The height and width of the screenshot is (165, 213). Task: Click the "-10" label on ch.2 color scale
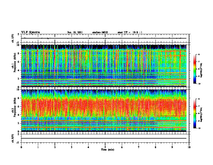tap(199, 128)
